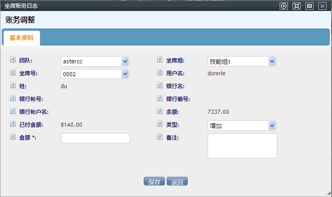Click help icon beside 已付金额 label
Image resolution: width=332 pixels, height=197 pixels.
(12, 124)
